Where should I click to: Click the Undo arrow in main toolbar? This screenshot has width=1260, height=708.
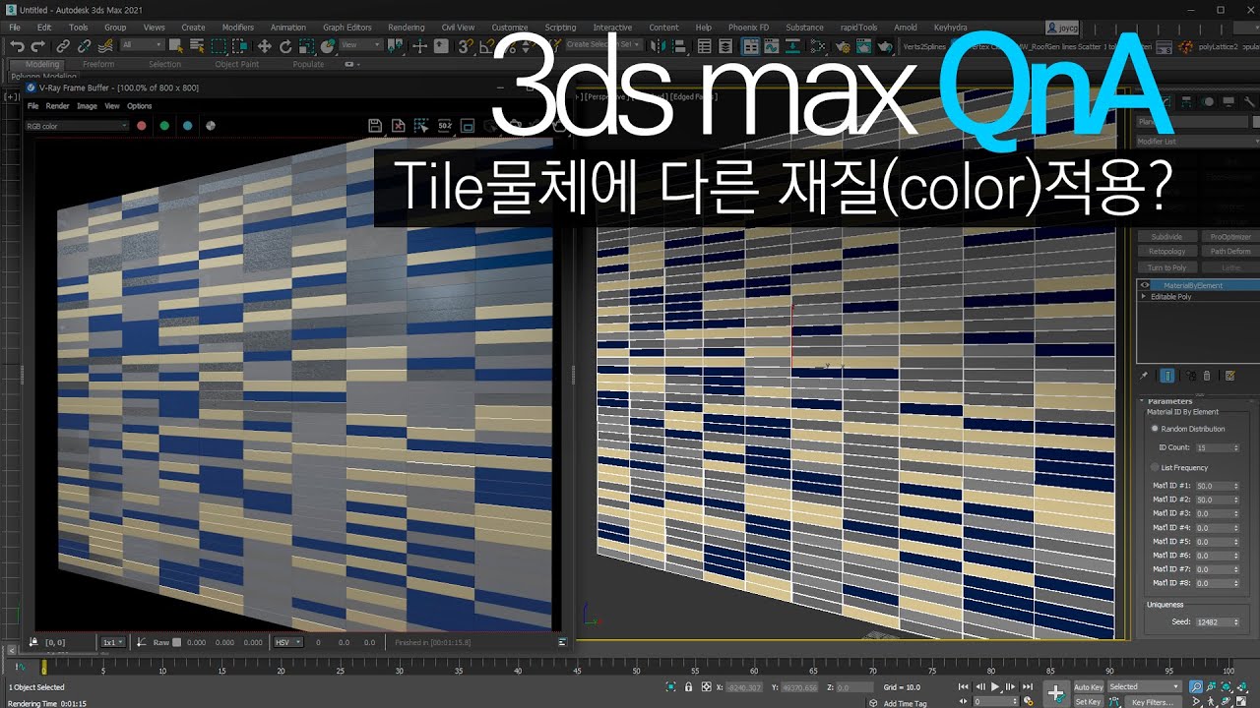pos(17,45)
